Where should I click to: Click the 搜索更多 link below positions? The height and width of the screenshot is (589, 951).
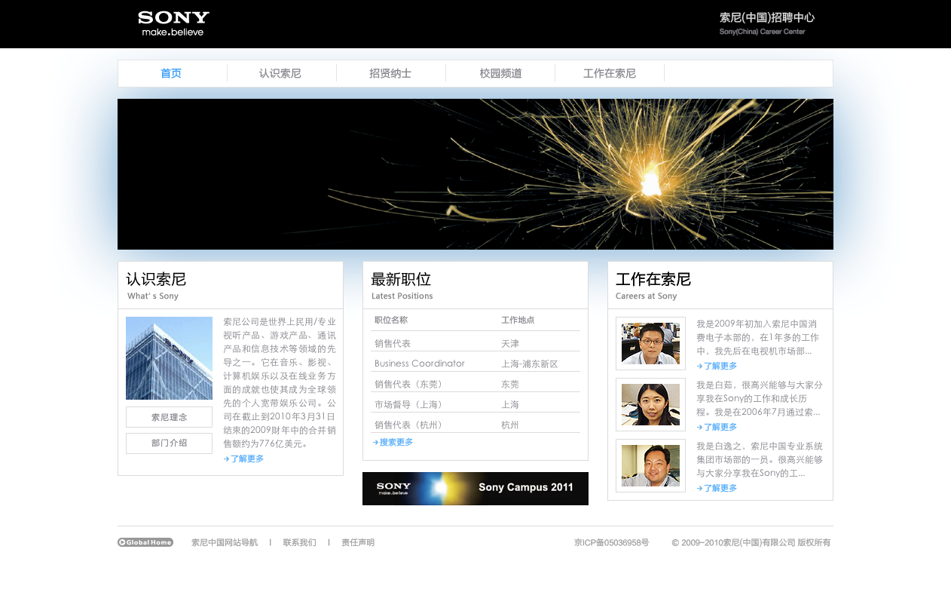pos(393,443)
